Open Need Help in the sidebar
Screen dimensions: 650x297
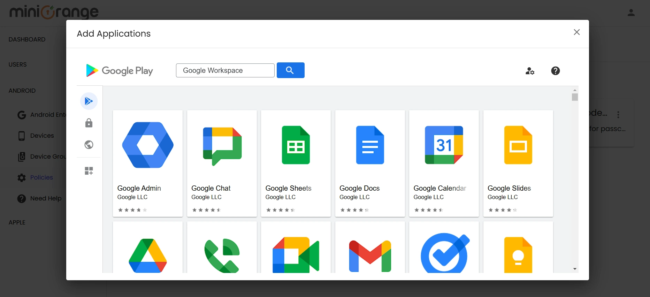[x=46, y=198]
